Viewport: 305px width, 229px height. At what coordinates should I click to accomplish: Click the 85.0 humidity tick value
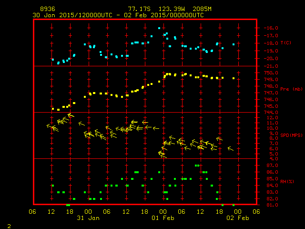pos(272,179)
